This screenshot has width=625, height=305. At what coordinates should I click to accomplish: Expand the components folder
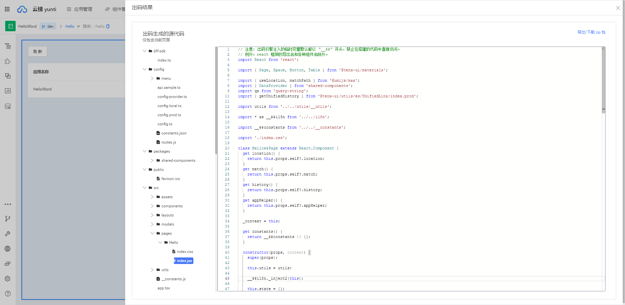click(x=152, y=206)
